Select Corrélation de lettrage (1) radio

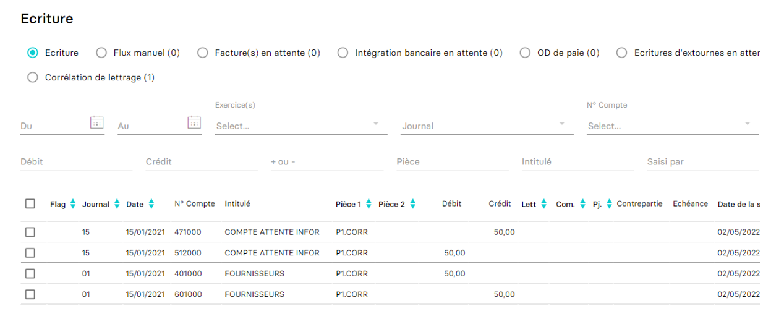(33, 78)
